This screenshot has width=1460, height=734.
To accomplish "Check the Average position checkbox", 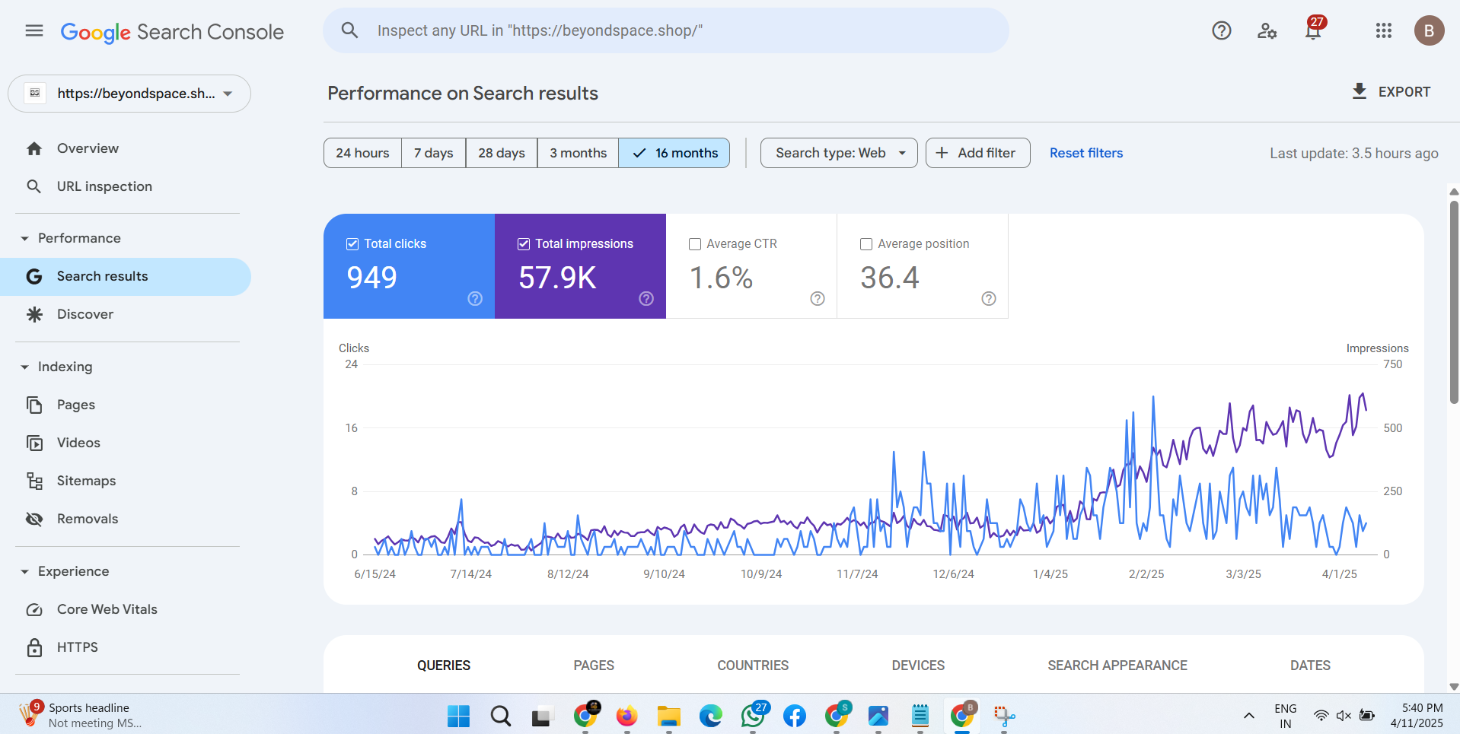I will [x=866, y=244].
